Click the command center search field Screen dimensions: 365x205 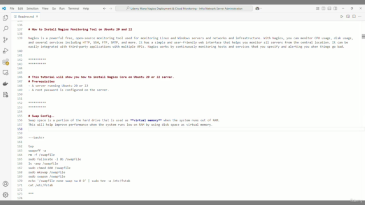coord(184,9)
